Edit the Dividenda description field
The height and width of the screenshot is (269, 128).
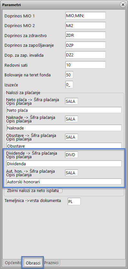coord(64,163)
